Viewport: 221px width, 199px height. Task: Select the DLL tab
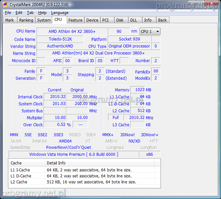[133, 20]
